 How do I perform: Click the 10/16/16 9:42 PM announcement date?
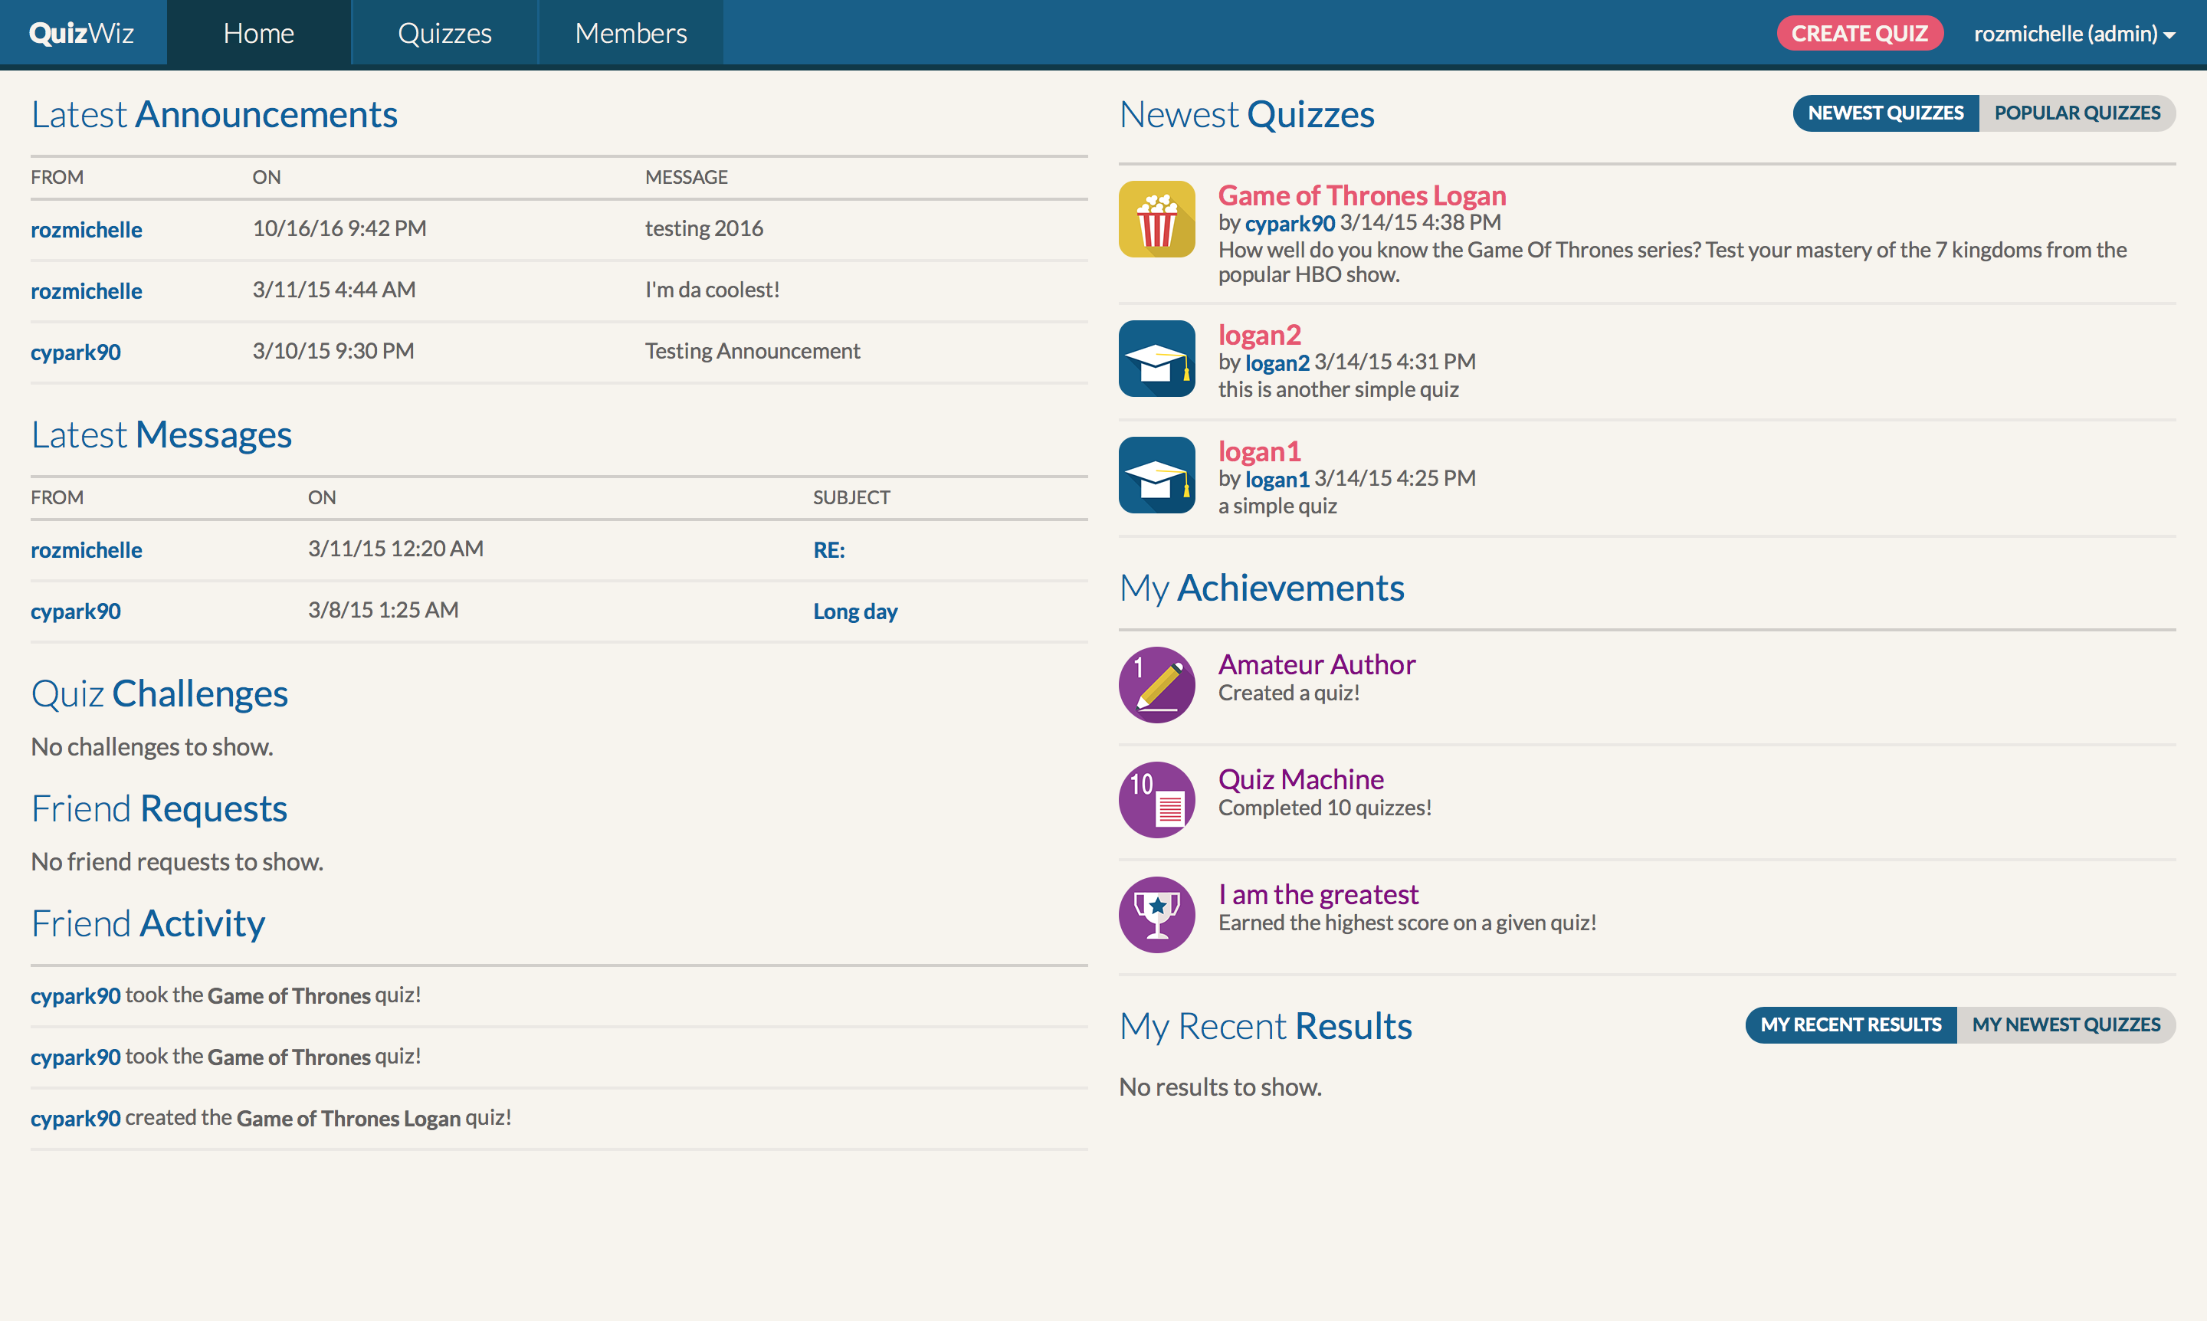click(339, 229)
